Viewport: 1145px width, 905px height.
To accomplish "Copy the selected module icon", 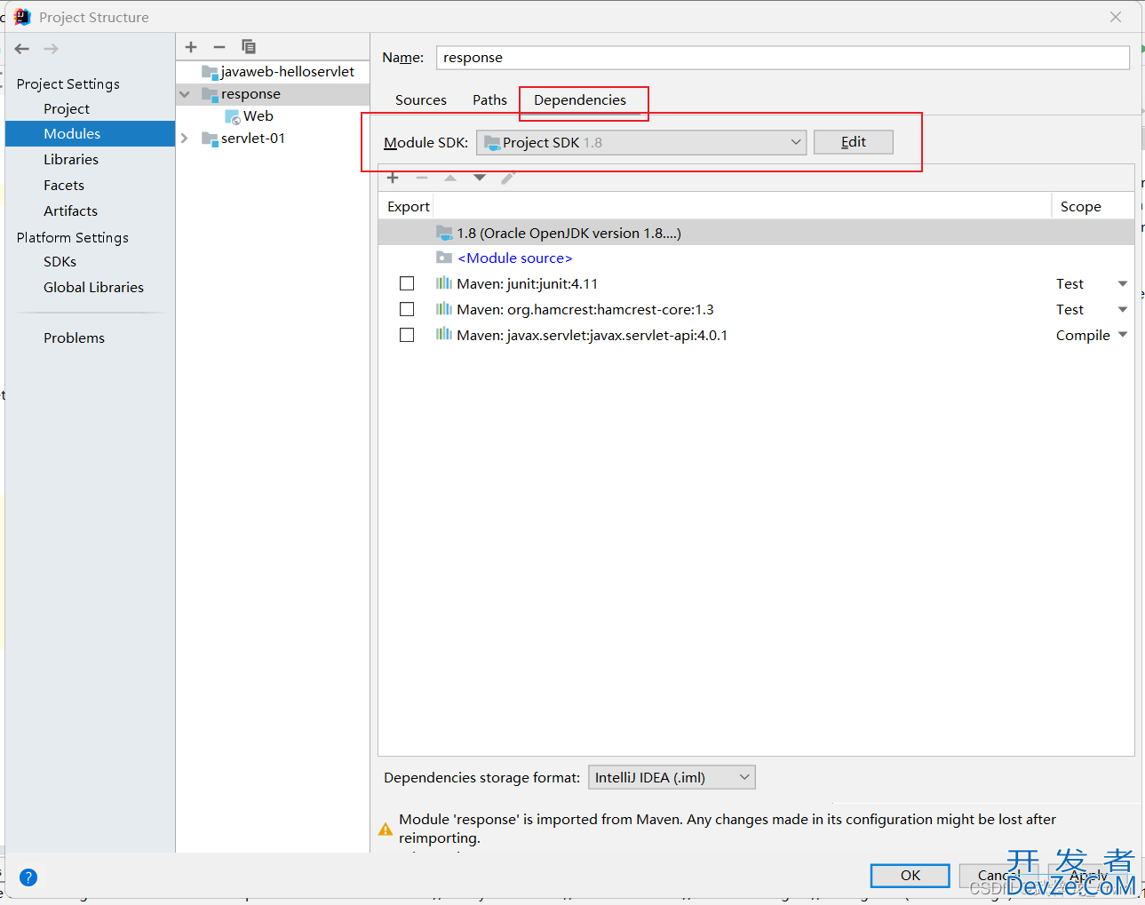I will (249, 46).
